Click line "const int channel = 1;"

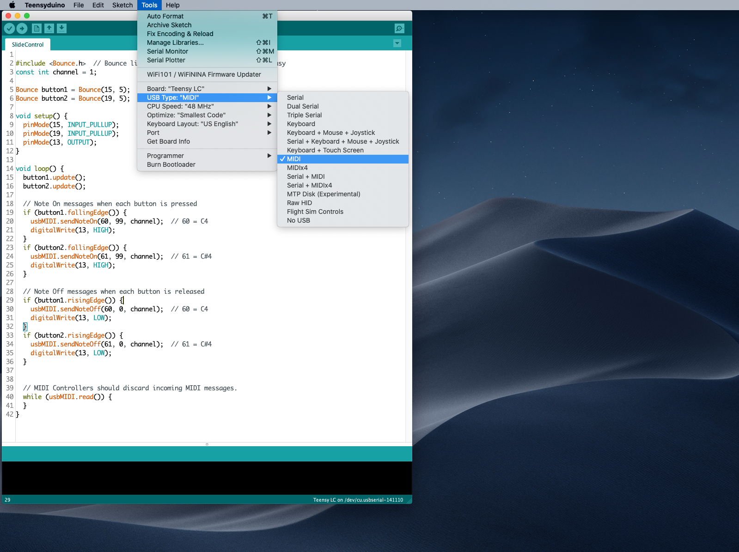[x=56, y=72]
